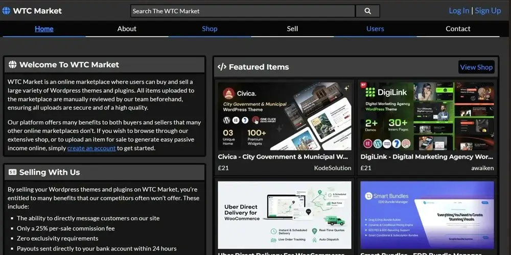The width and height of the screenshot is (511, 255).
Task: Open the Home tab
Action: (44, 29)
